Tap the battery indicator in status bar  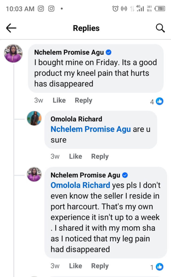pos(160,9)
